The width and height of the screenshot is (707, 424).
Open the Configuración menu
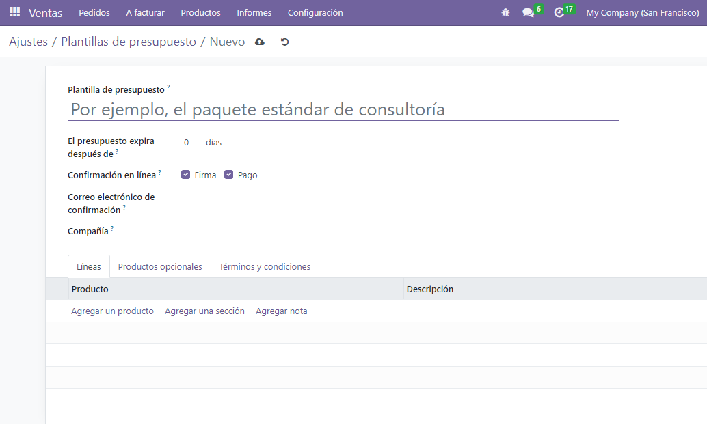pyautogui.click(x=315, y=12)
